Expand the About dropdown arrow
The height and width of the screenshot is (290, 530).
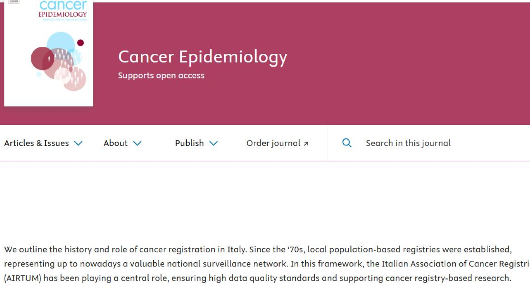point(137,144)
